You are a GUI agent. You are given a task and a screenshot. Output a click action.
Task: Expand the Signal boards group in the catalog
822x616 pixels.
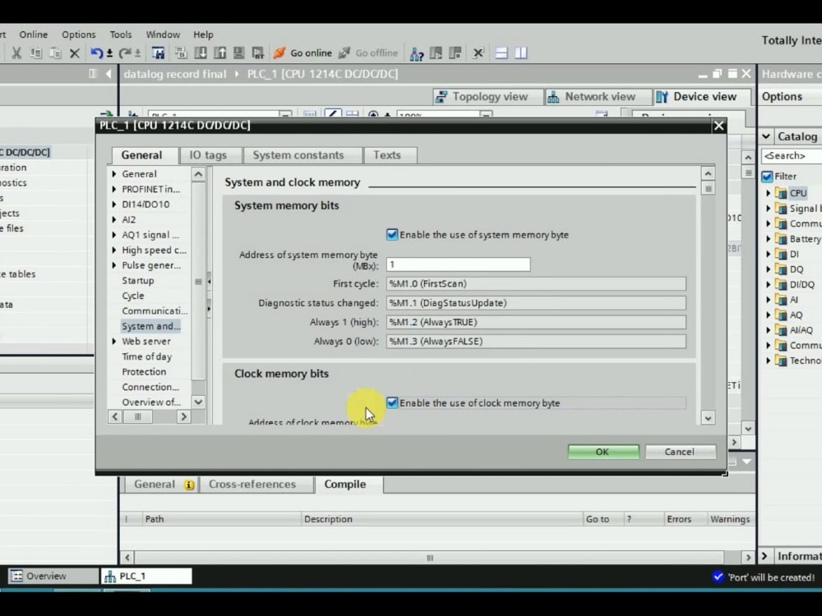(769, 208)
